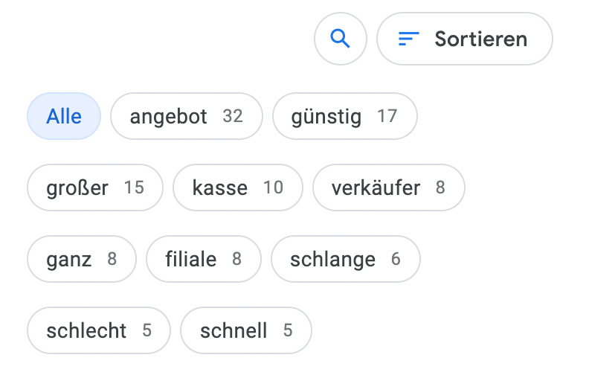Click the count 15 in großer chip
Image resolution: width=589 pixels, height=378 pixels.
(134, 188)
